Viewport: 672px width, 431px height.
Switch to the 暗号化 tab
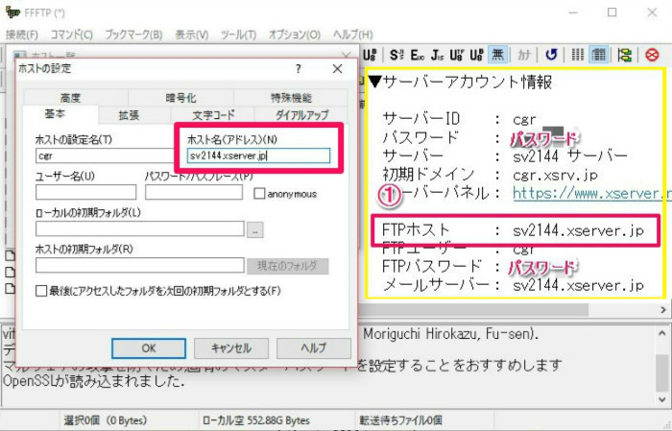(180, 98)
